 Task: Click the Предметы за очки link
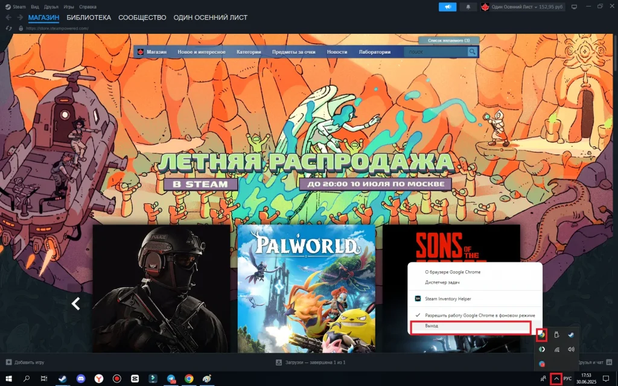click(294, 52)
